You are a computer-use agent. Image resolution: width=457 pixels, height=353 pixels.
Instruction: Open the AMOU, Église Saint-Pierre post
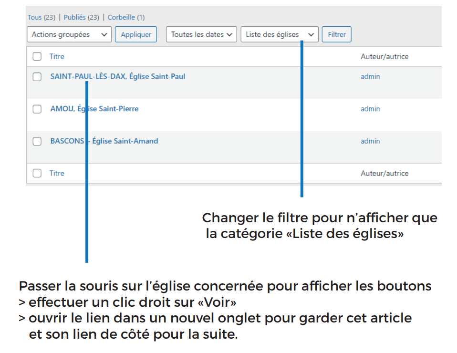94,109
